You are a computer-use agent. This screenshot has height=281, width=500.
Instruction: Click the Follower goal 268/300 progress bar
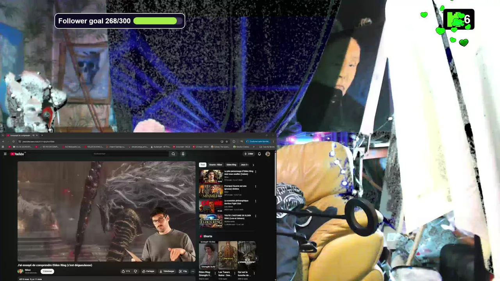[120, 21]
